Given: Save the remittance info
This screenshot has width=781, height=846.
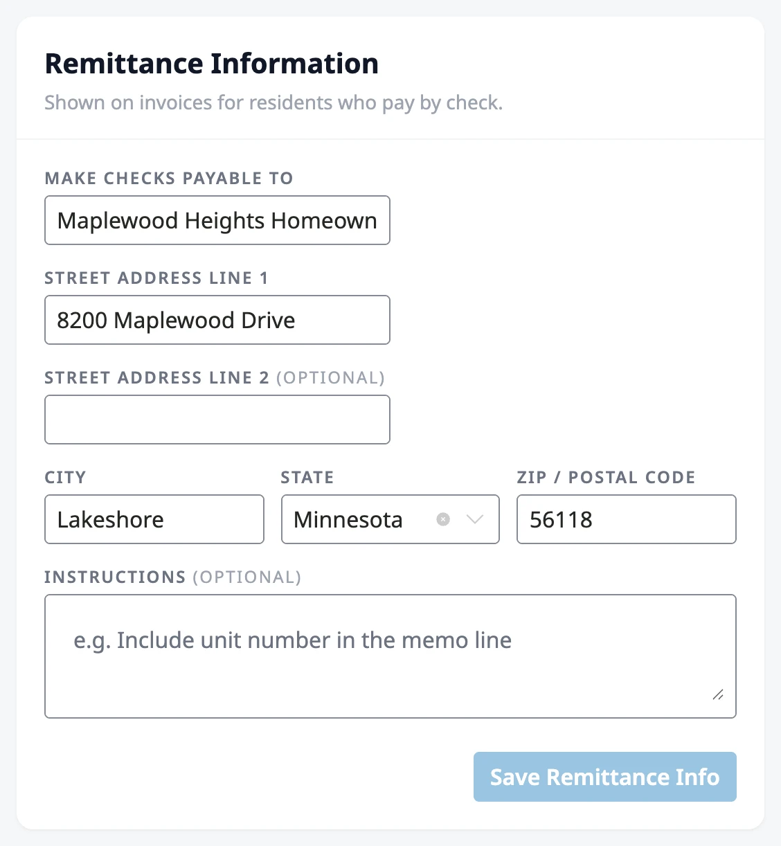Looking at the screenshot, I should [605, 777].
